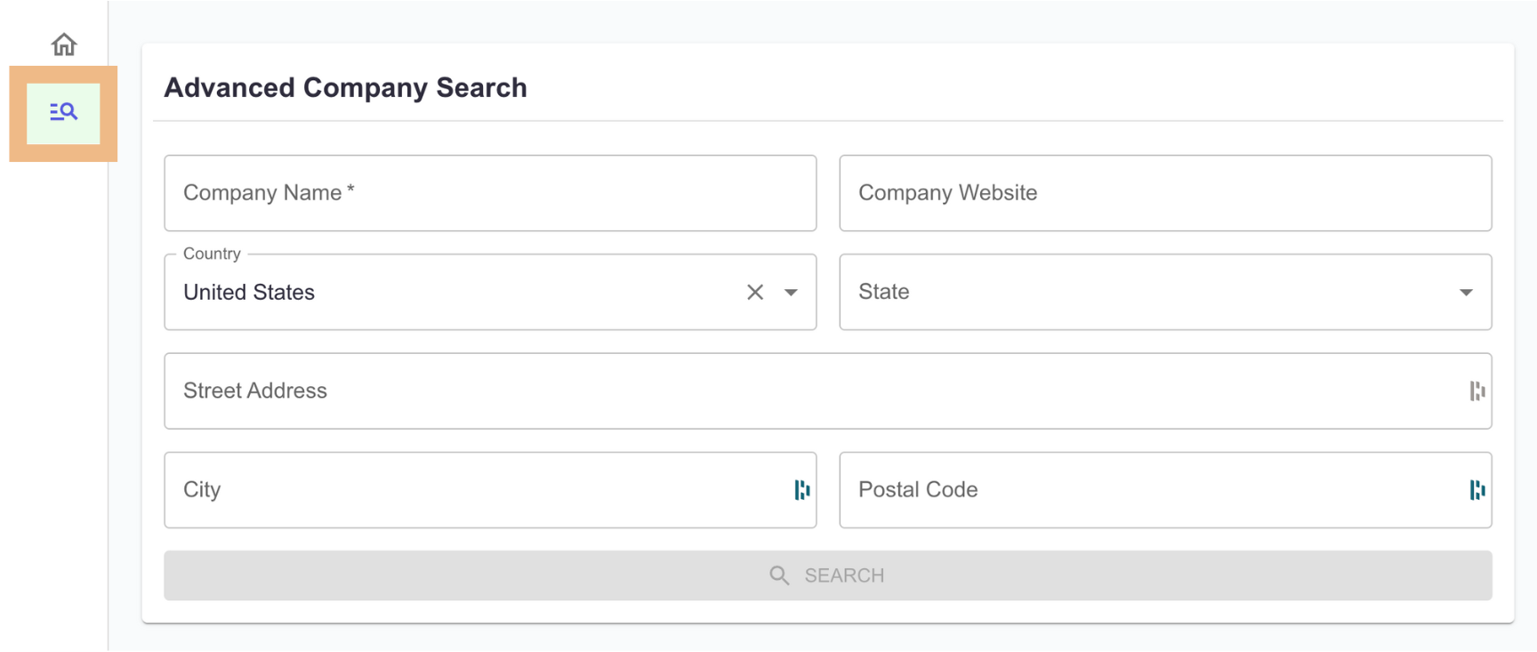Click the icon inside Street Address field
The image size is (1537, 652).
(x=1477, y=390)
